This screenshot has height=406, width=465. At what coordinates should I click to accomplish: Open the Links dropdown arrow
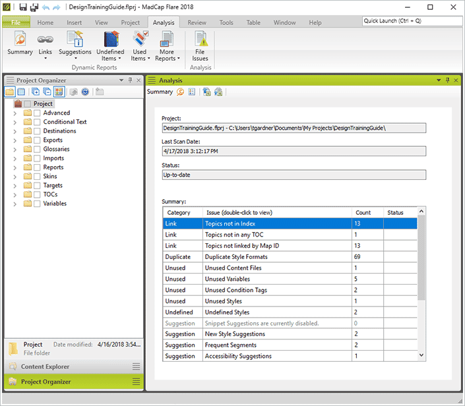tap(46, 59)
